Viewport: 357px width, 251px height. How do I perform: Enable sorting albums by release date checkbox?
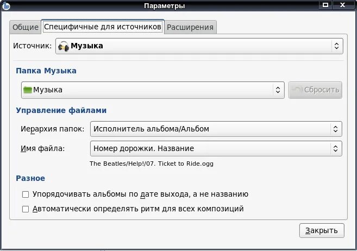point(26,194)
